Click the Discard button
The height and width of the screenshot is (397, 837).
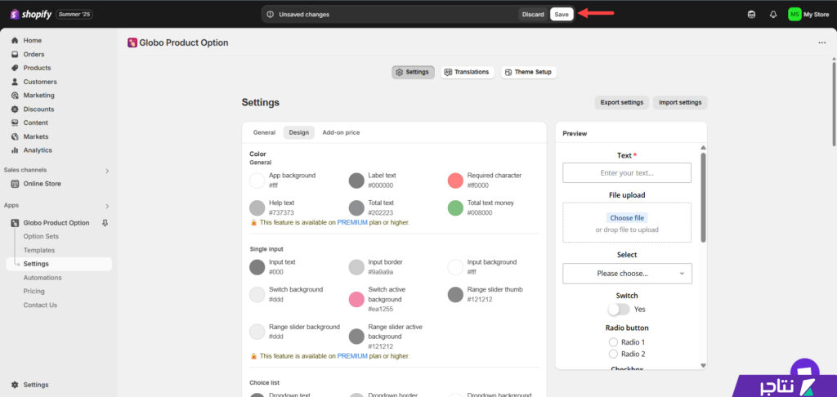pyautogui.click(x=533, y=15)
